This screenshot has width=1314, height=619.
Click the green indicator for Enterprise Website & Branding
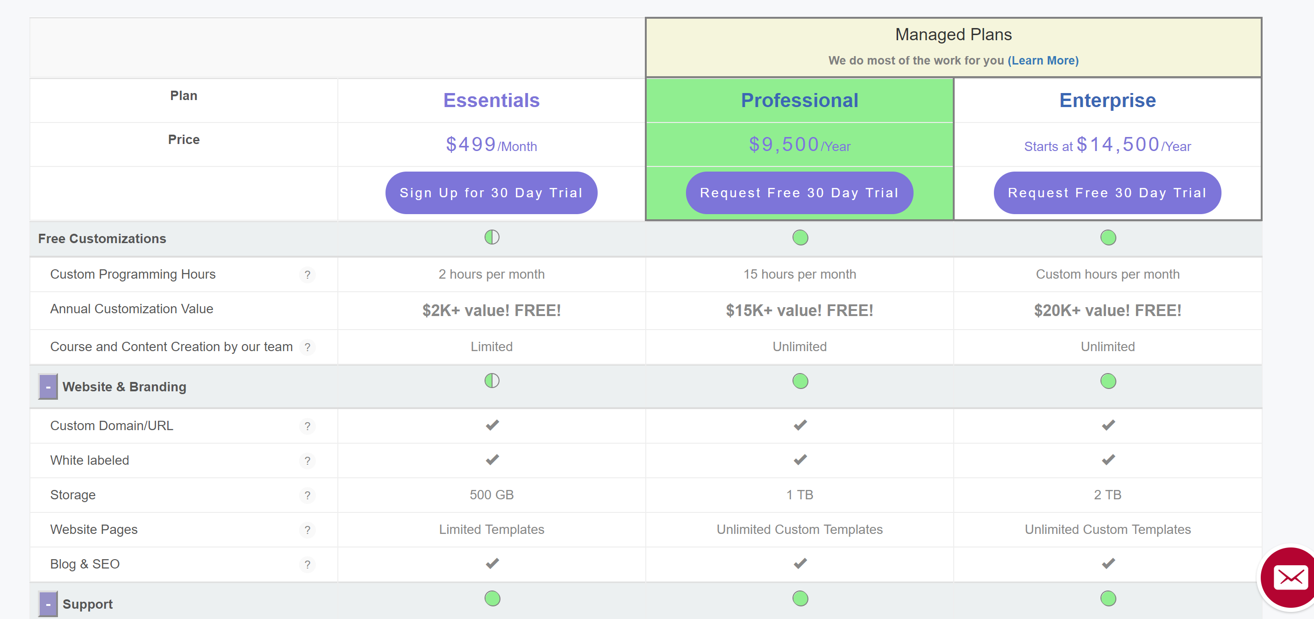(x=1107, y=381)
